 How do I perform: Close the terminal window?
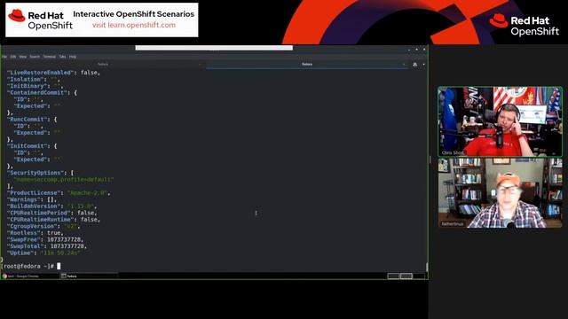[424, 50]
